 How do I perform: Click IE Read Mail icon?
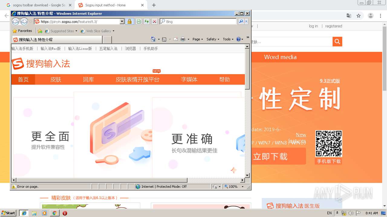pyautogui.click(x=175, y=39)
